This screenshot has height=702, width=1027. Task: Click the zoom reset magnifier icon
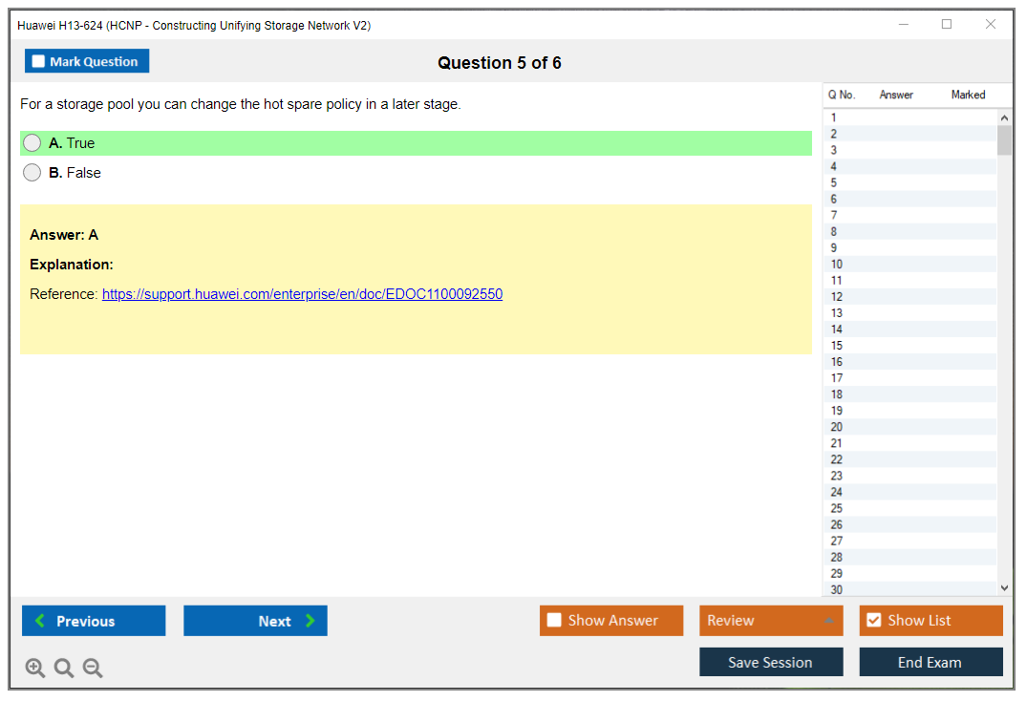click(x=64, y=669)
